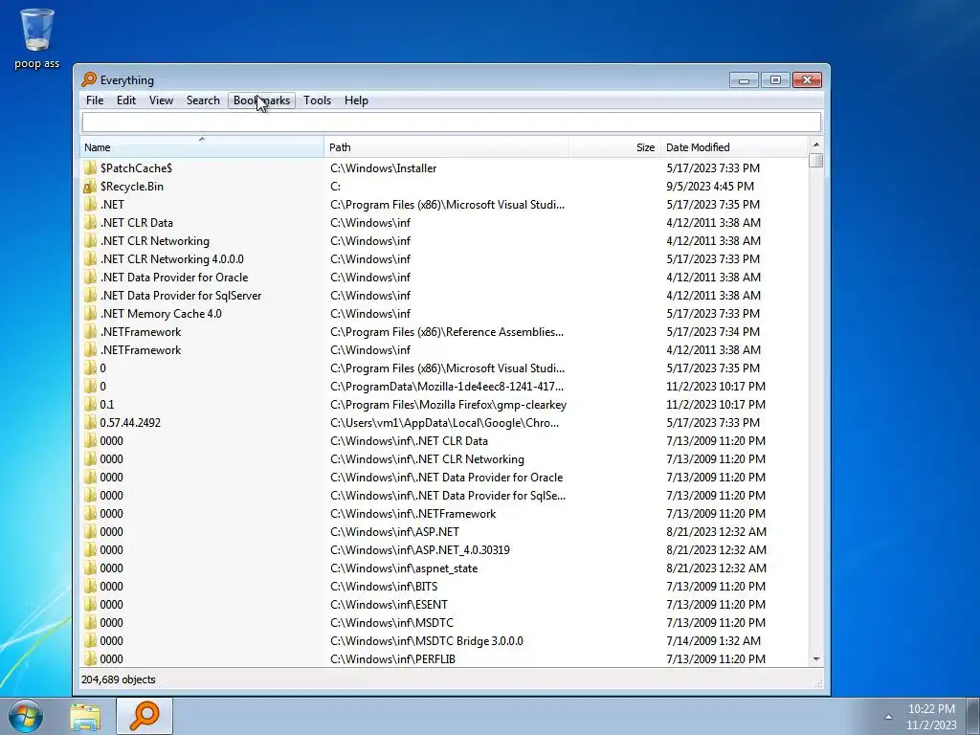980x735 pixels.
Task: Click folder icon of $PatchCache$ row
Action: point(90,168)
